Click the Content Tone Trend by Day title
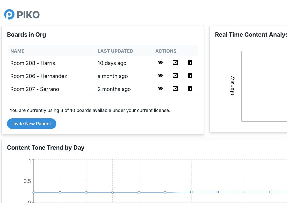The image size is (287, 203). tap(46, 148)
